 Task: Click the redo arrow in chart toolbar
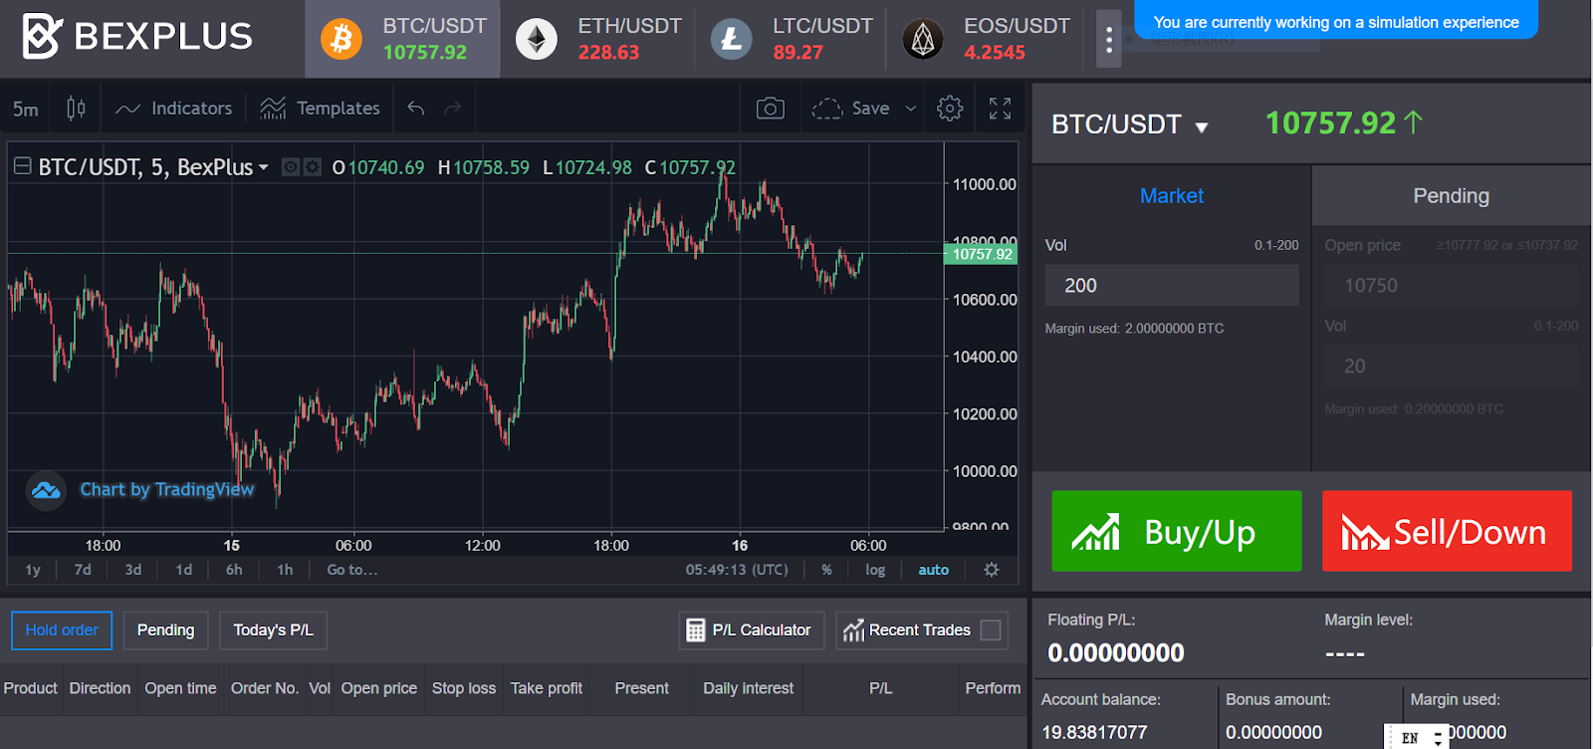click(x=453, y=108)
